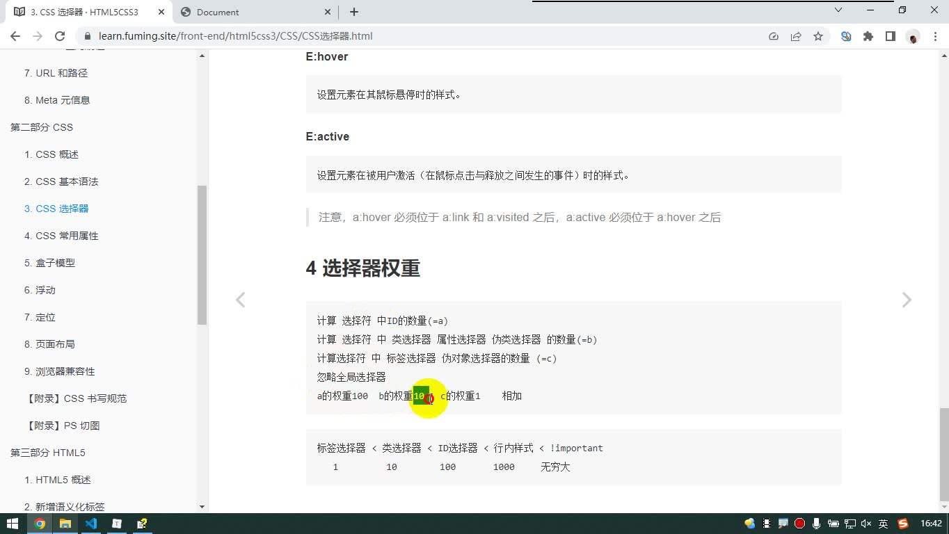The height and width of the screenshot is (534, 949).
Task: Open sidebar link 5. 盒子模型
Action: pos(49,263)
